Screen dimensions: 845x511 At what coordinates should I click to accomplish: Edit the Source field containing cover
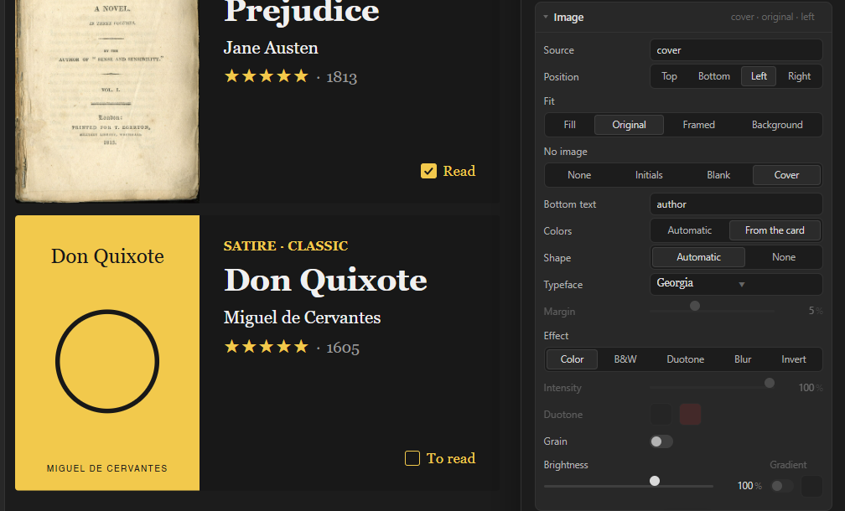[x=736, y=50]
